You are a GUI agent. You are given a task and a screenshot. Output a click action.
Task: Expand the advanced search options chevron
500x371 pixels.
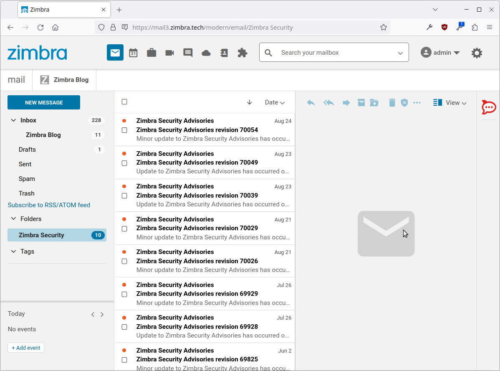point(400,53)
